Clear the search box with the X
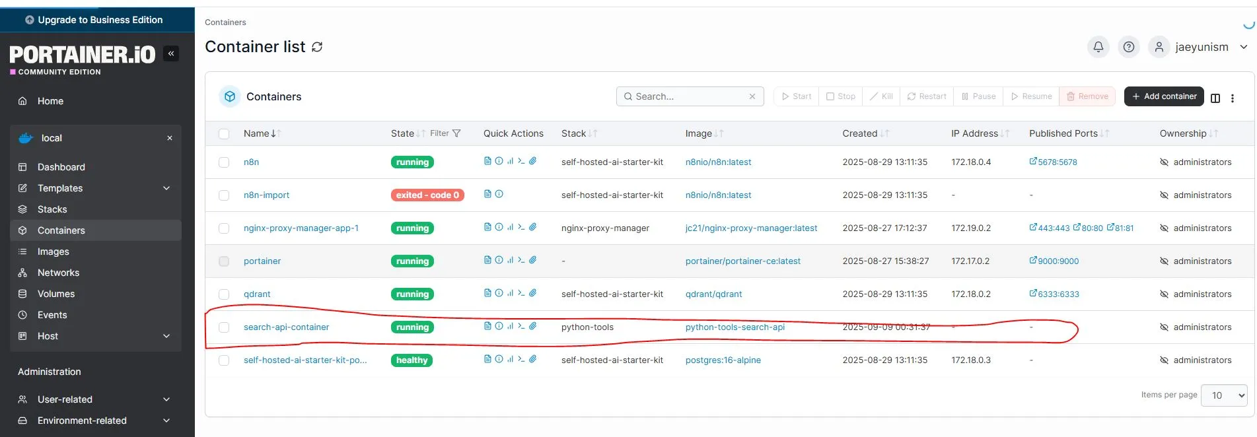This screenshot has height=437, width=1257. click(x=752, y=96)
